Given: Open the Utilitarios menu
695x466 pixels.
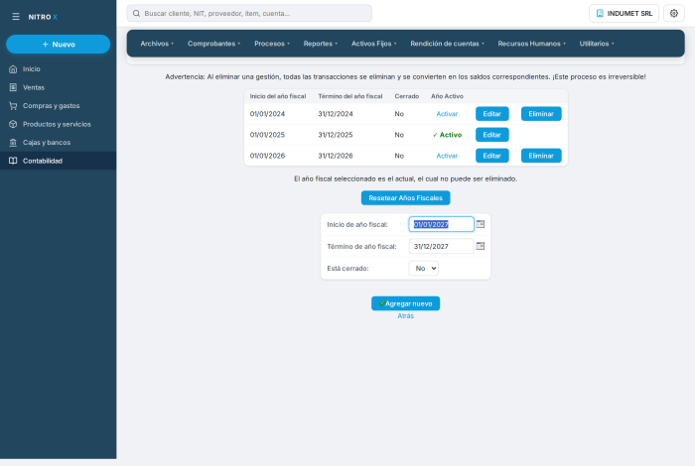Looking at the screenshot, I should (597, 44).
